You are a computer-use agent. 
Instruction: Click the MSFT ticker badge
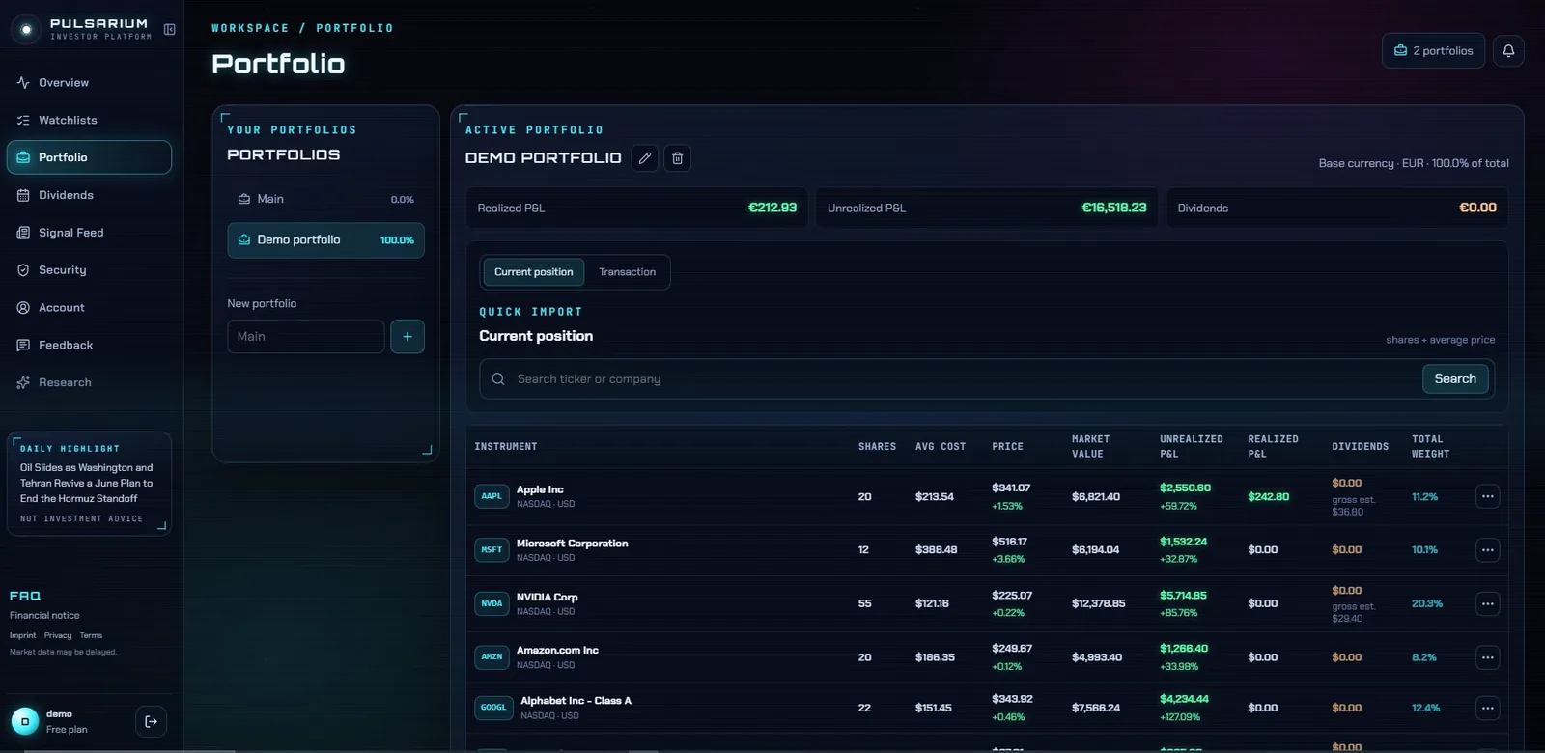[x=492, y=550]
